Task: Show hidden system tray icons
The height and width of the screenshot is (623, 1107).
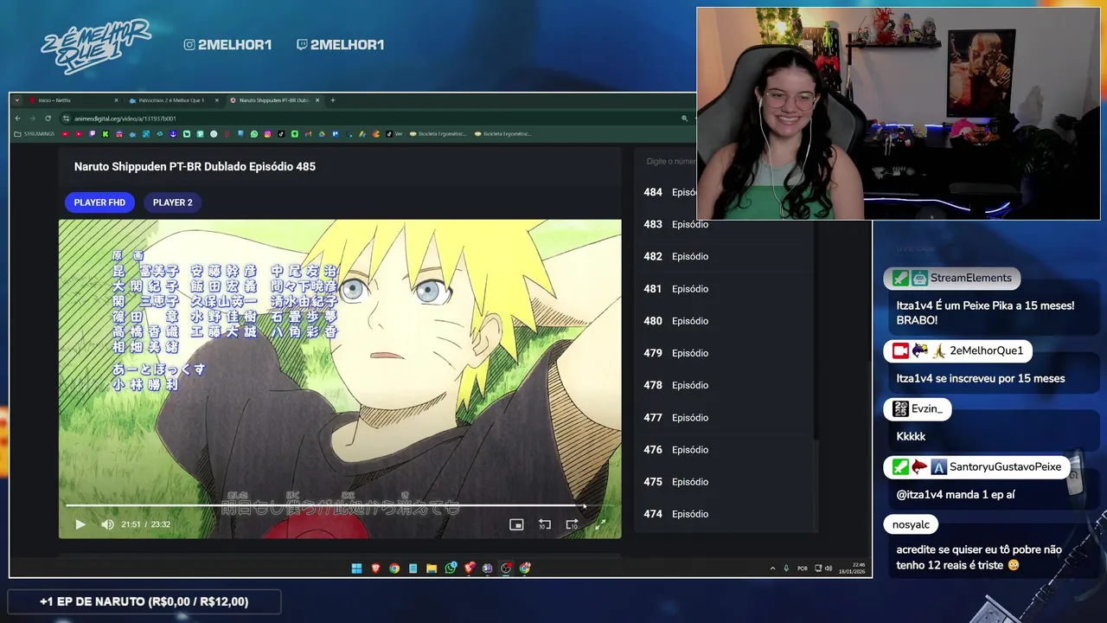Action: click(x=772, y=568)
